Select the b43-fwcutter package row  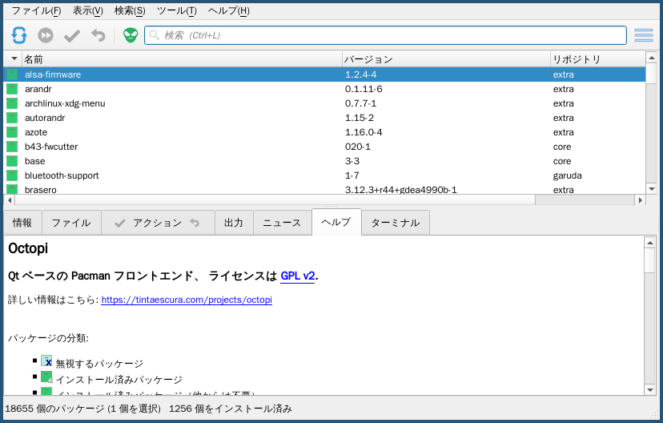325,147
